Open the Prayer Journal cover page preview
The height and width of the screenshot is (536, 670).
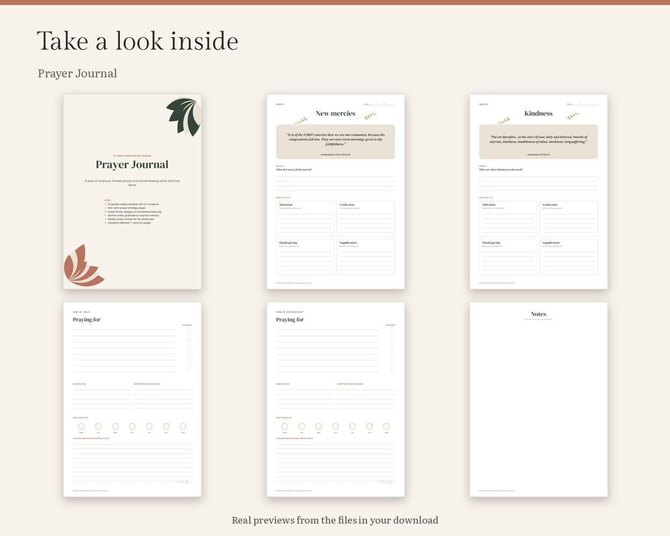point(132,192)
